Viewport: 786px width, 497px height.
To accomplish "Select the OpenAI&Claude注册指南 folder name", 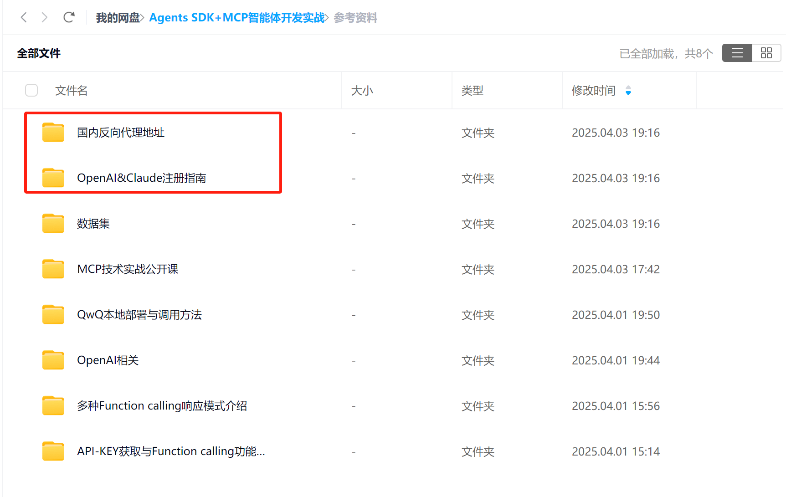I will (142, 178).
